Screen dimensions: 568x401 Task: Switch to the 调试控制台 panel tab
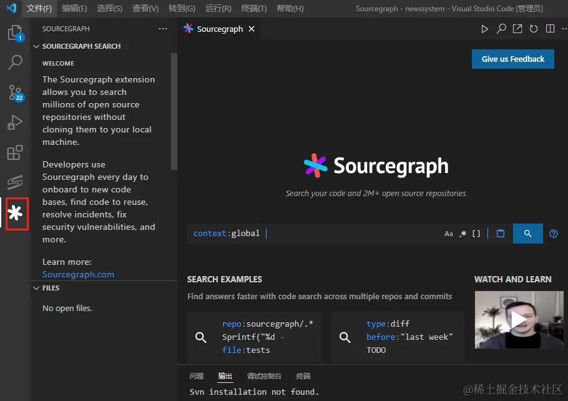(x=264, y=376)
